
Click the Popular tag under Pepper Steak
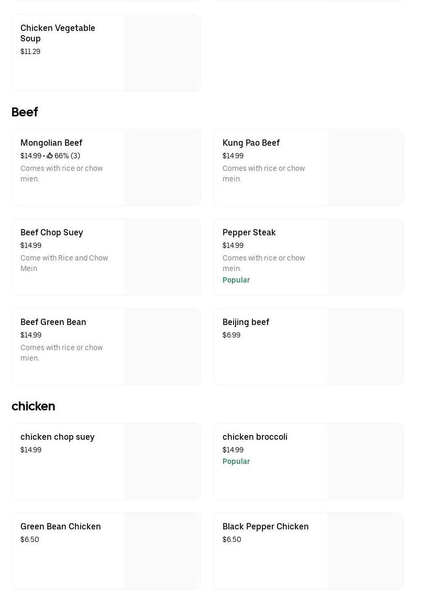[x=236, y=280]
